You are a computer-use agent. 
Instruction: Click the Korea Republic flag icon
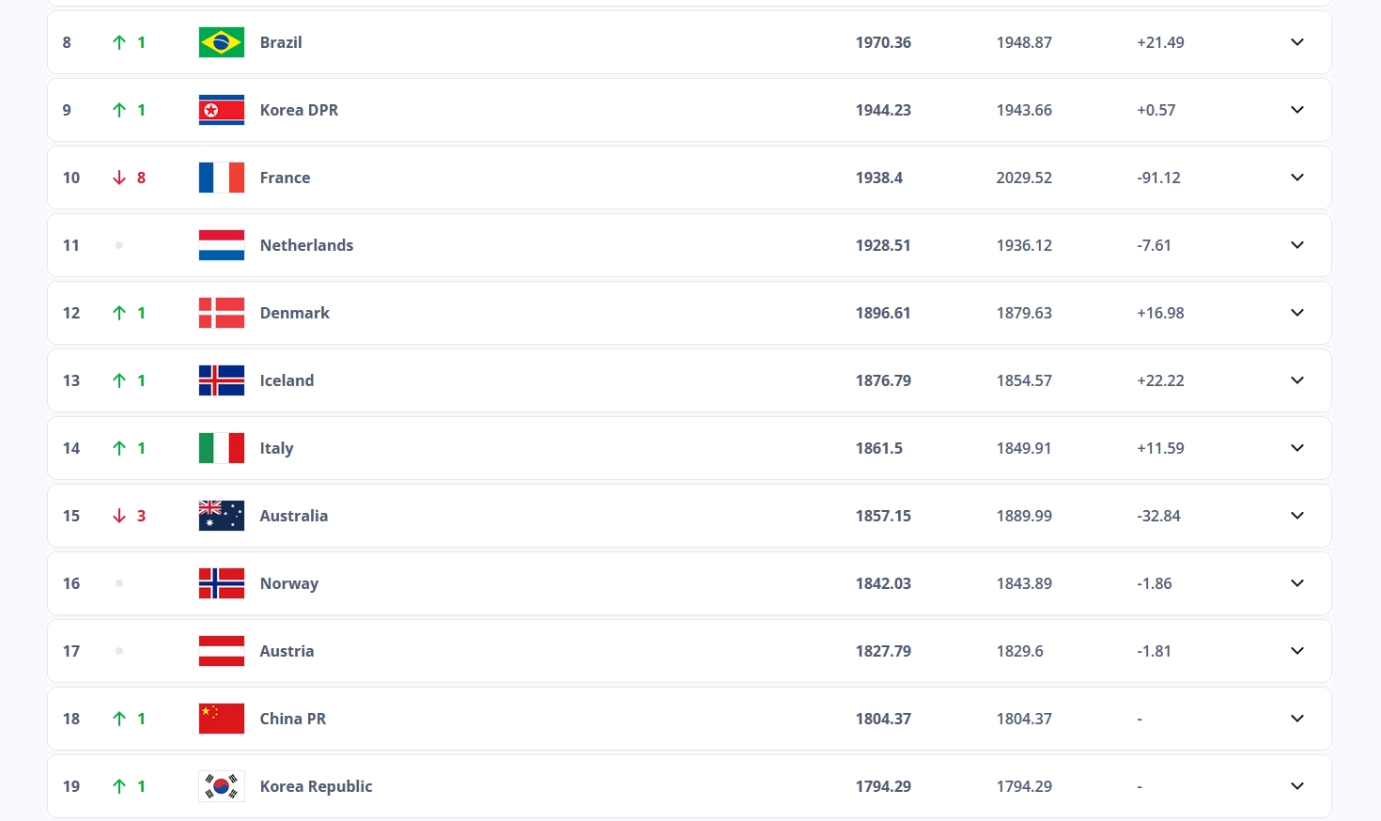[222, 786]
